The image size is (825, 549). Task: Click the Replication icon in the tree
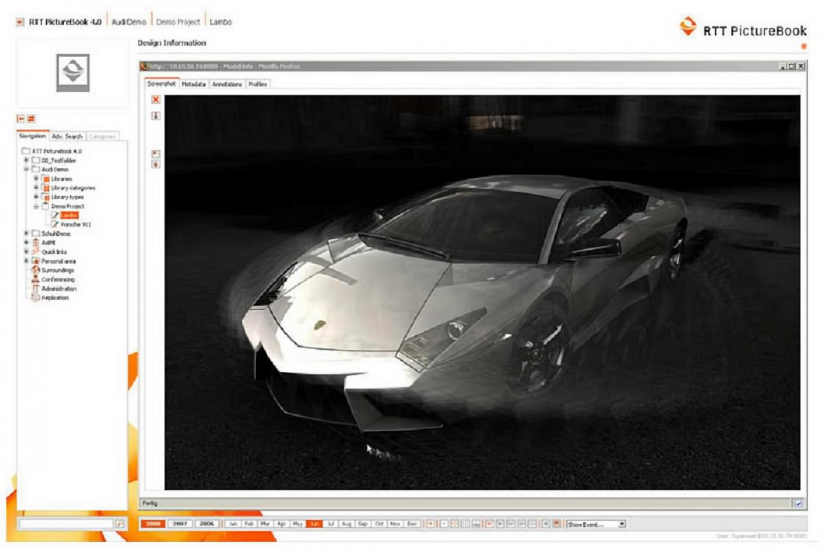click(x=35, y=298)
